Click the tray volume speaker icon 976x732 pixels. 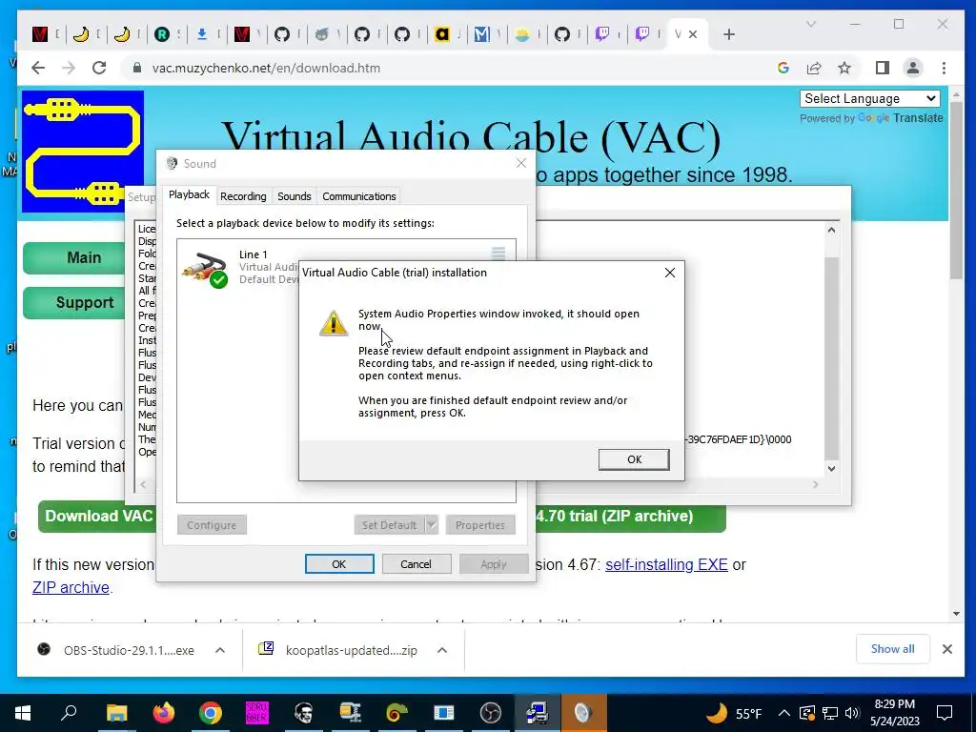(x=852, y=713)
